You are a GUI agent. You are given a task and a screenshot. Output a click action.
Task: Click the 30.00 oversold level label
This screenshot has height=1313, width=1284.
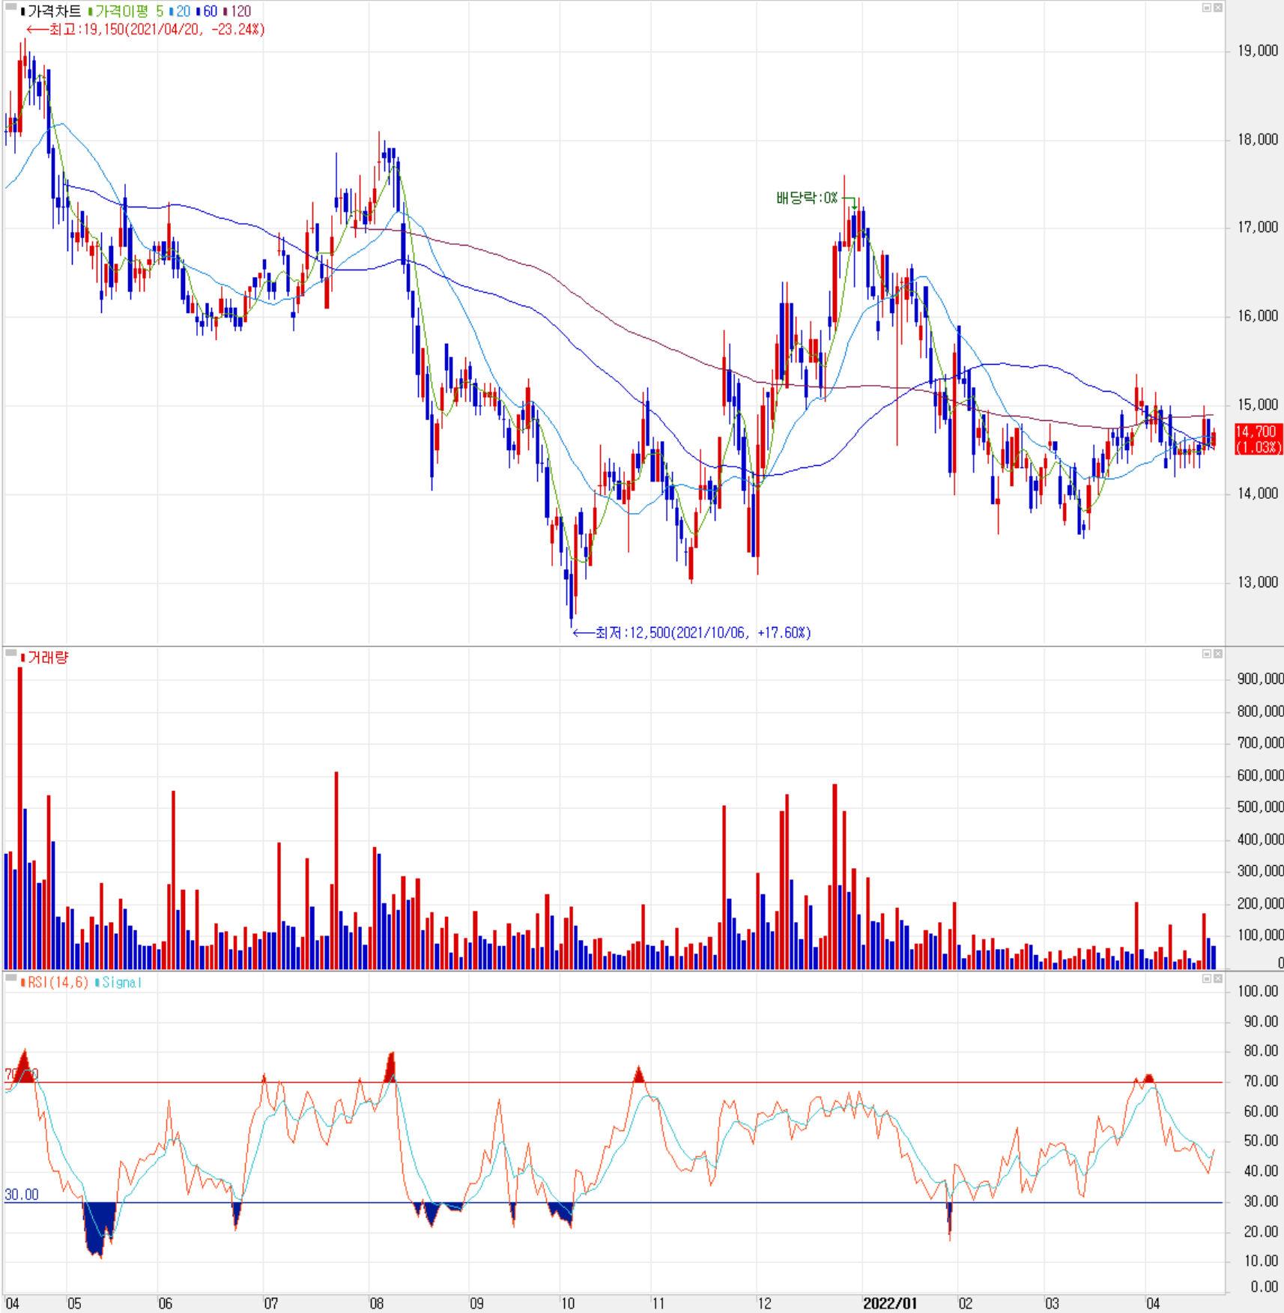22,1195
